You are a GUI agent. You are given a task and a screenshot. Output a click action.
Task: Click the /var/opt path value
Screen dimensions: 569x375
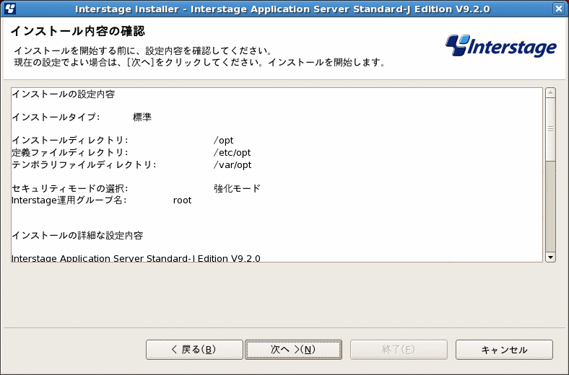click(x=233, y=165)
